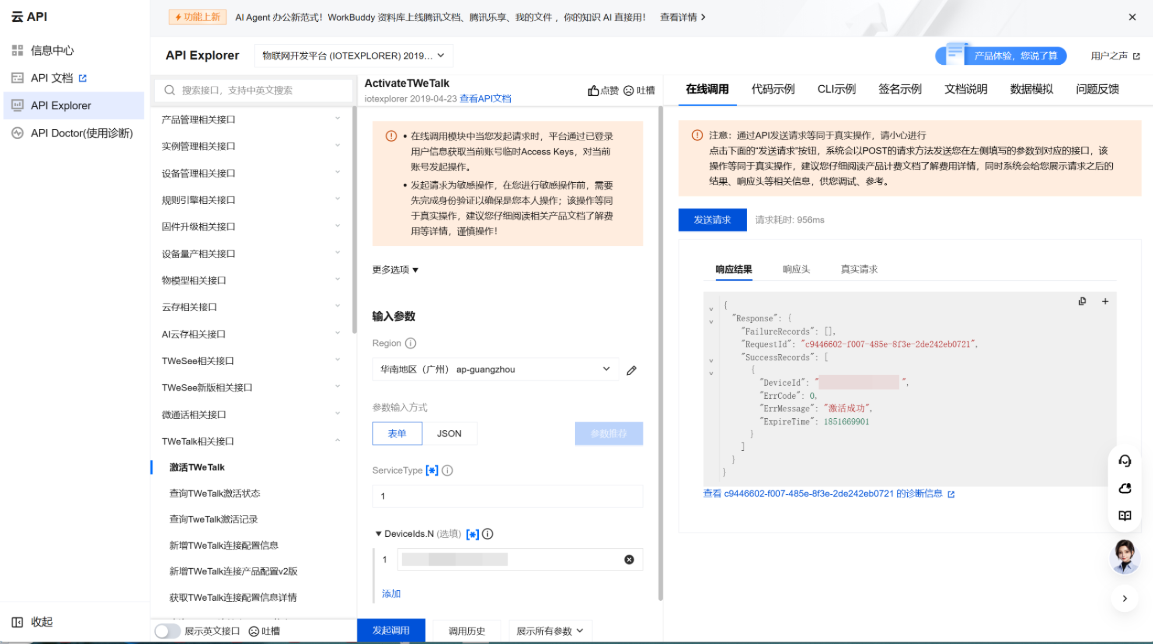Switch parameter input mode to JSON
This screenshot has width=1153, height=644.
pos(449,433)
